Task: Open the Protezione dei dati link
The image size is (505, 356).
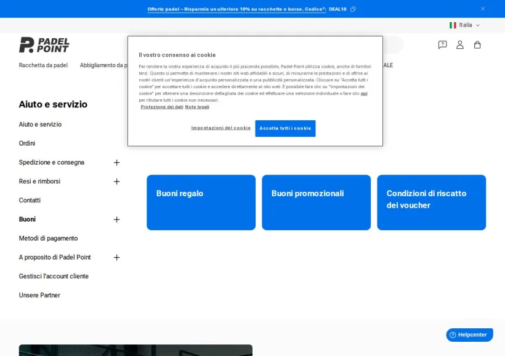Action: point(162,107)
